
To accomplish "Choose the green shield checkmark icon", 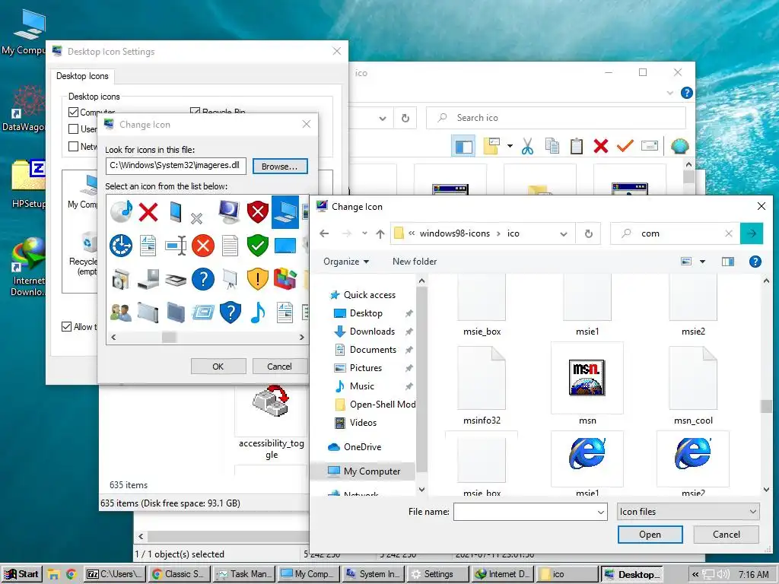I will pos(258,246).
